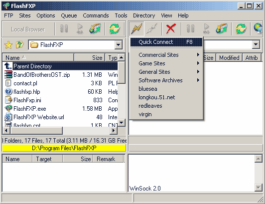The image size is (265, 204).
Task: Expand the General Sites submenu
Action: coord(166,72)
